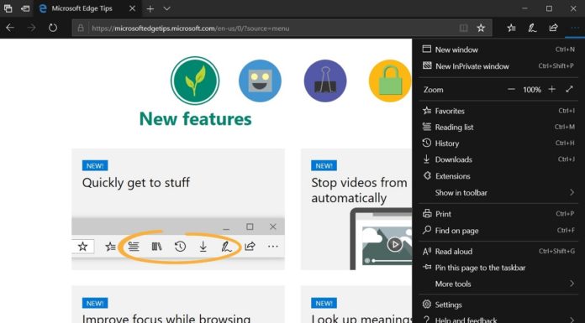The height and width of the screenshot is (323, 585).
Task: Expand the Show in toolbar submenu
Action: (498, 193)
